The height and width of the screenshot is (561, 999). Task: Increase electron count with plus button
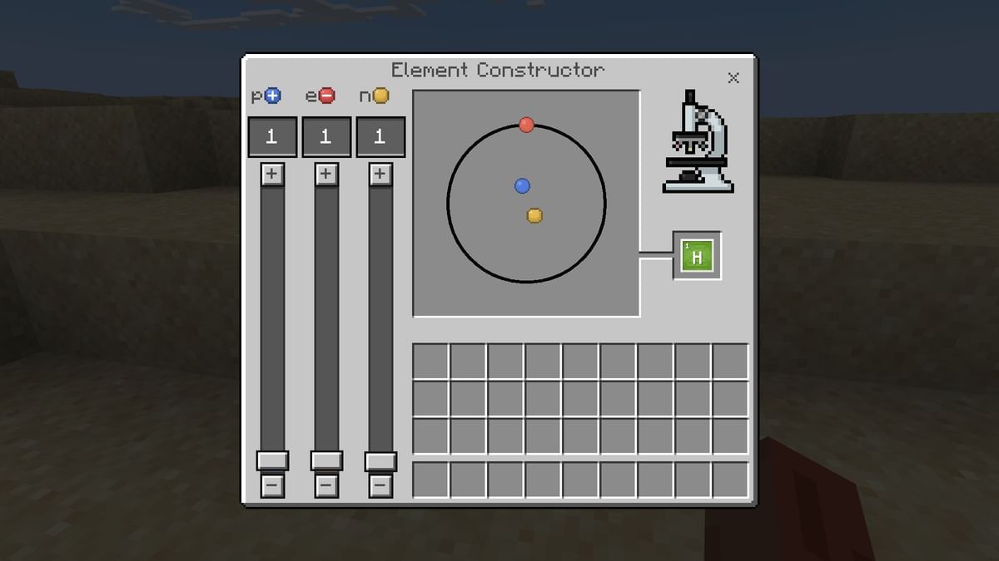click(326, 175)
